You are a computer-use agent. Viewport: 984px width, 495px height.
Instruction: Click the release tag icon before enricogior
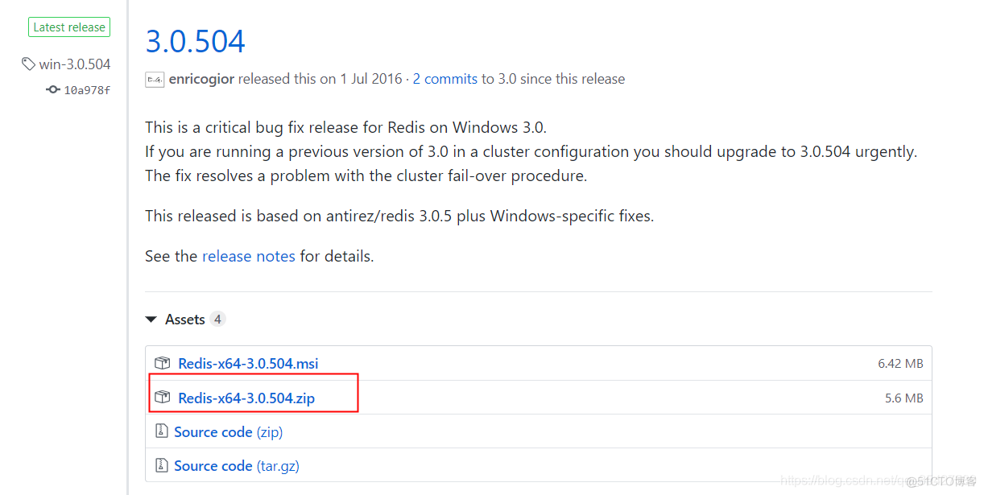click(154, 79)
